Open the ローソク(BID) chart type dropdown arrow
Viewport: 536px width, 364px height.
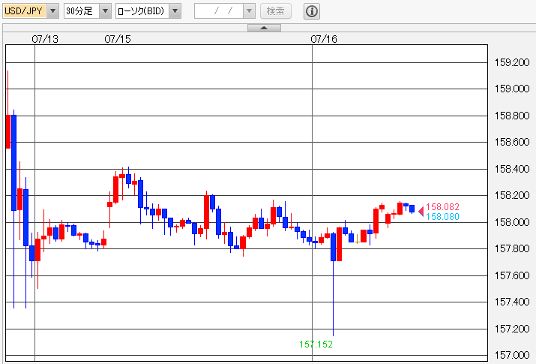tap(175, 11)
